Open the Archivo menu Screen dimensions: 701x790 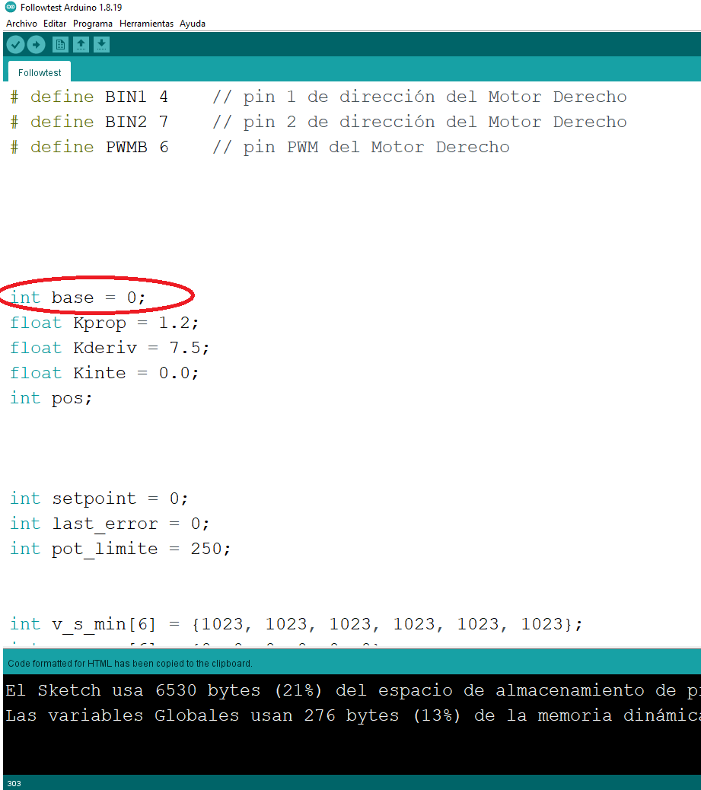click(x=21, y=24)
